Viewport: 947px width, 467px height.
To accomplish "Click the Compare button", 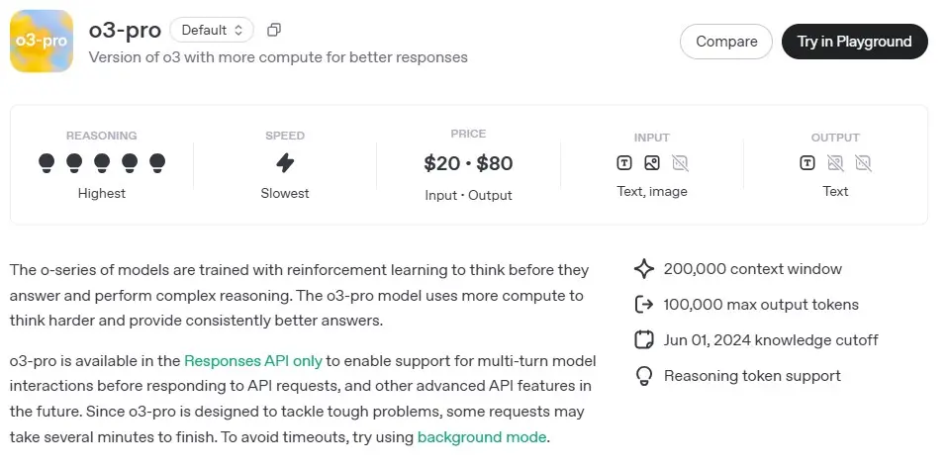I will coord(726,42).
